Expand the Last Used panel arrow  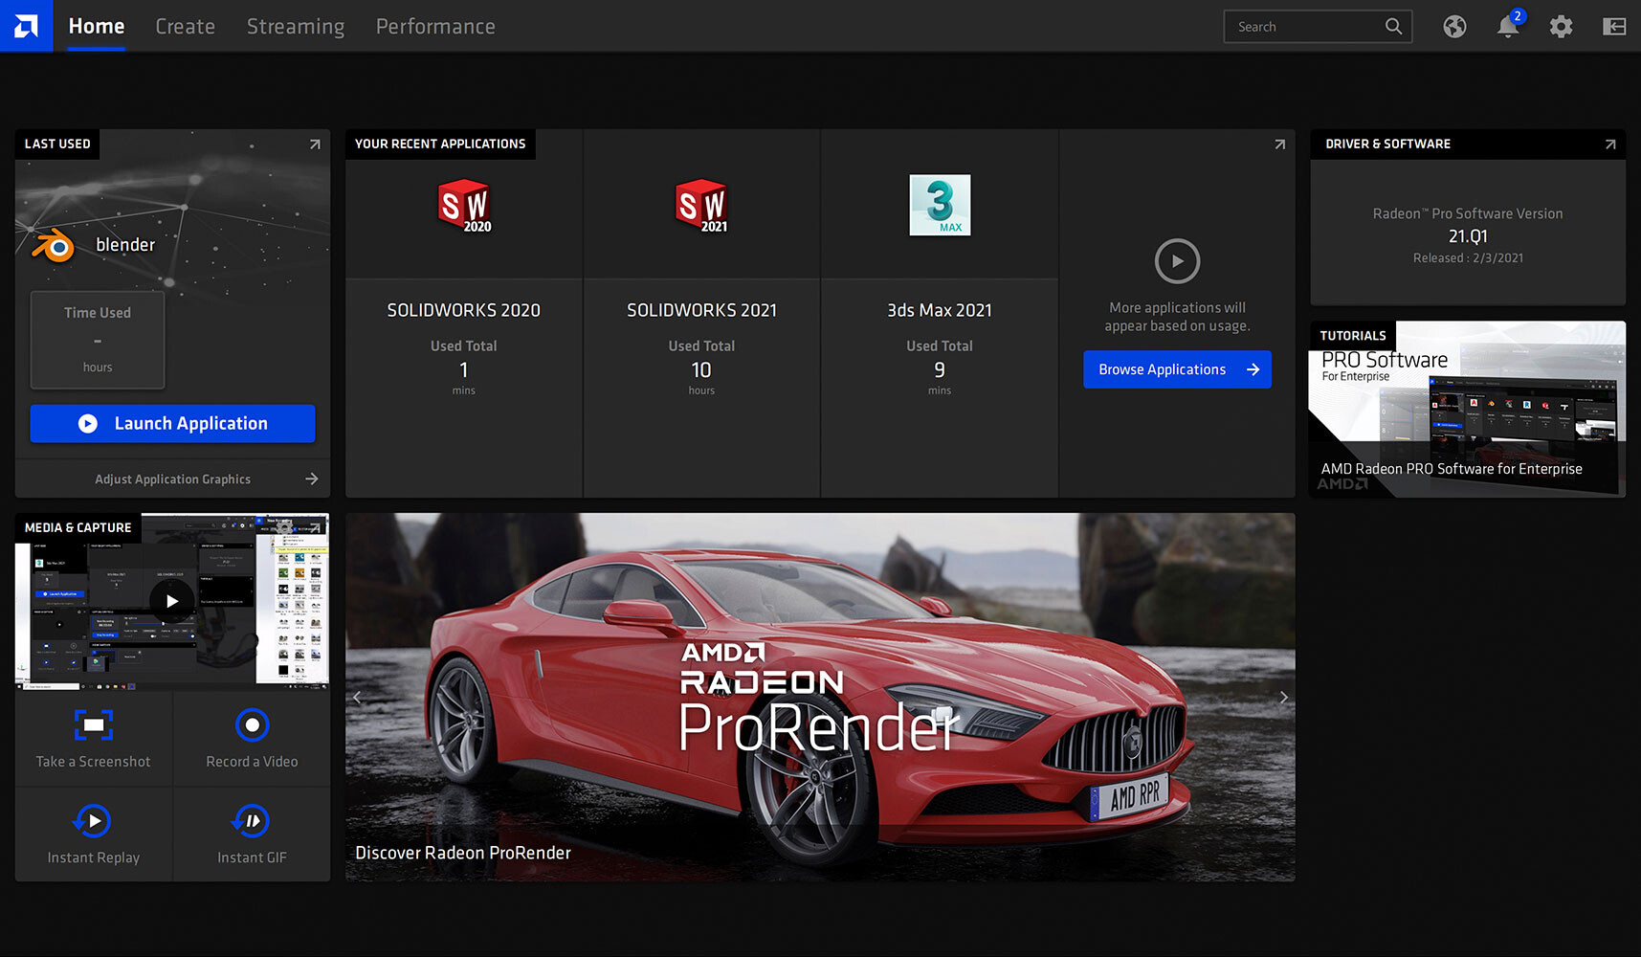pyautogui.click(x=315, y=145)
